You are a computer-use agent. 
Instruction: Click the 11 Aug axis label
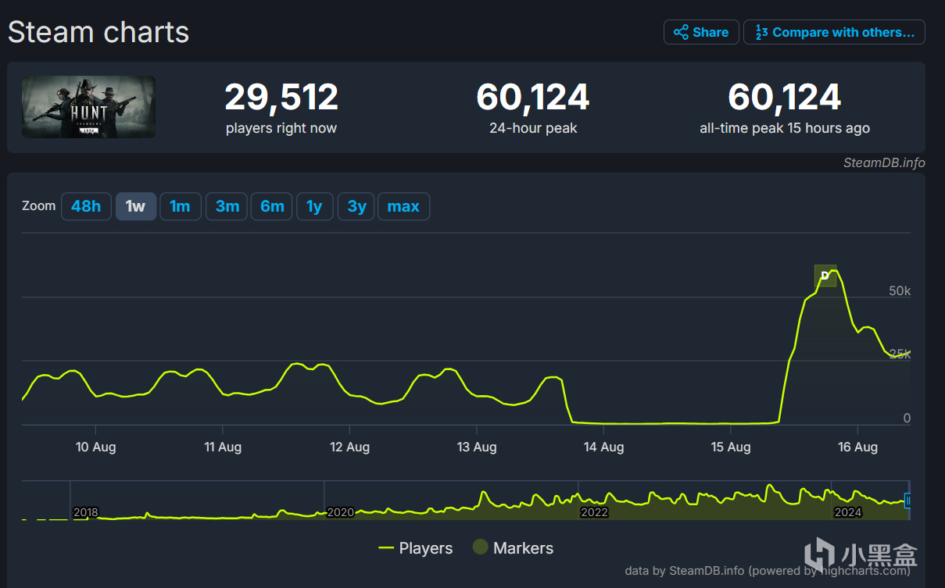tap(223, 447)
